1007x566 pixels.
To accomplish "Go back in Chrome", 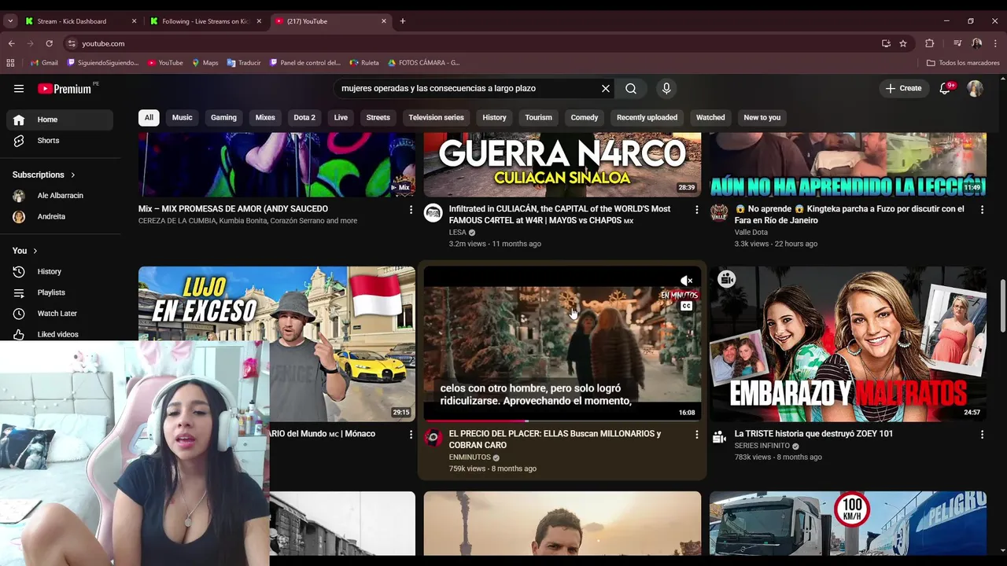I will click(x=11, y=43).
